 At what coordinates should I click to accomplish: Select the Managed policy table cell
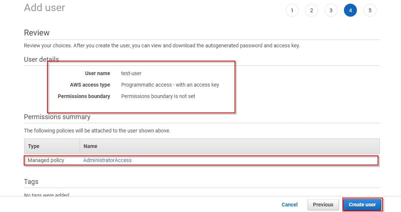point(46,160)
